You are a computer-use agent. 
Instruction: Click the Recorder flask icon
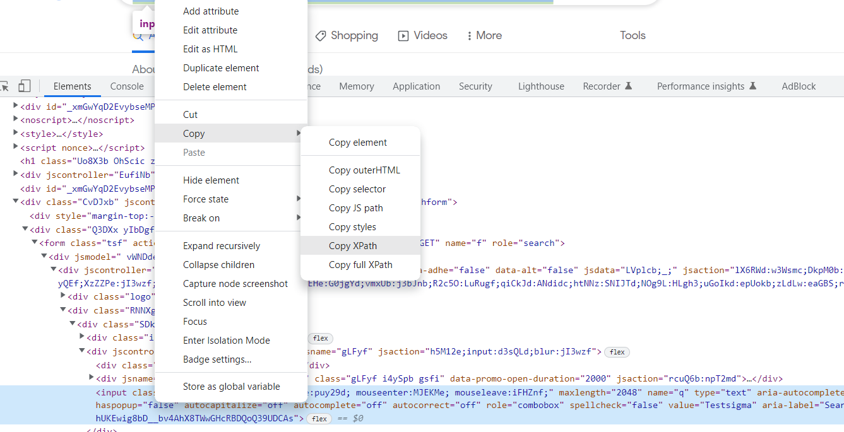pos(628,86)
